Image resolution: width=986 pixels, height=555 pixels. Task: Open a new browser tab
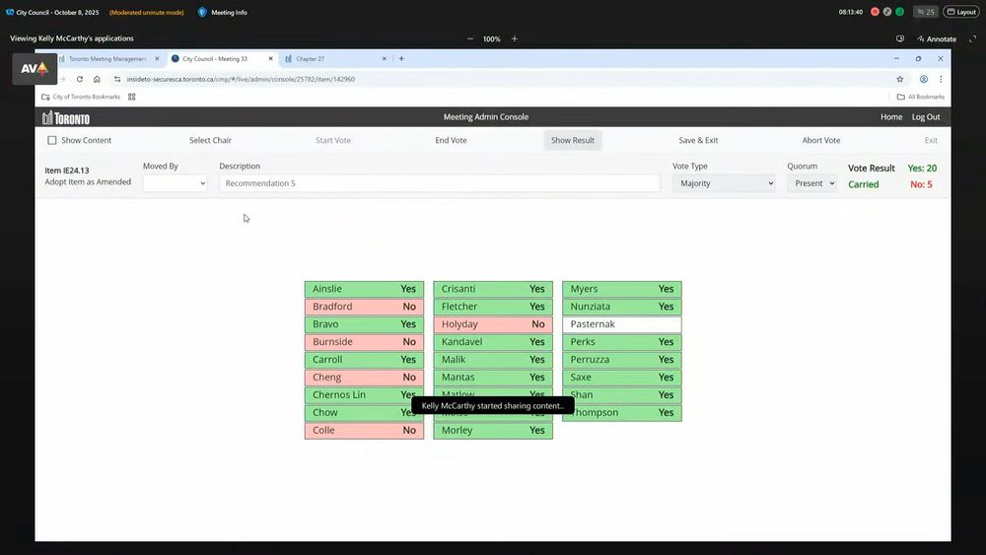[401, 58]
